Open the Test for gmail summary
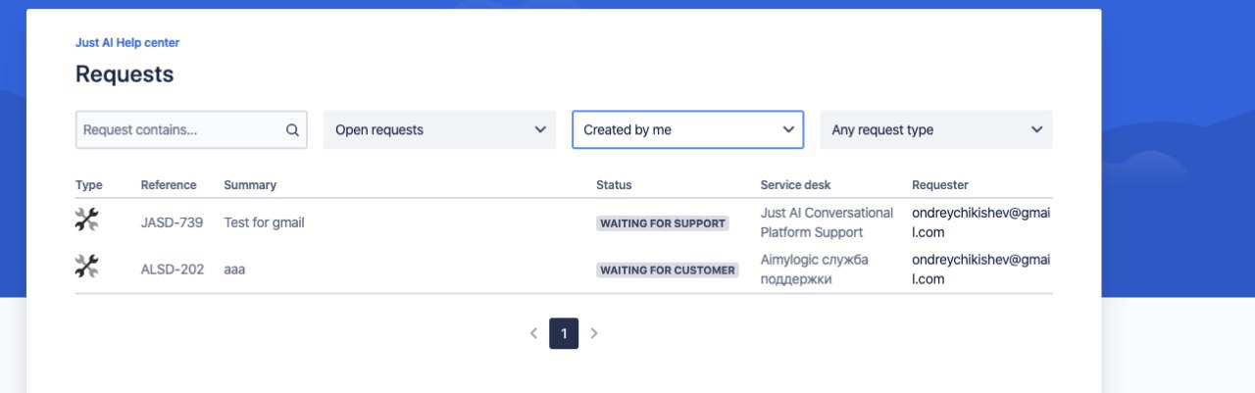Viewport: 1255px width, 393px height. pos(264,222)
